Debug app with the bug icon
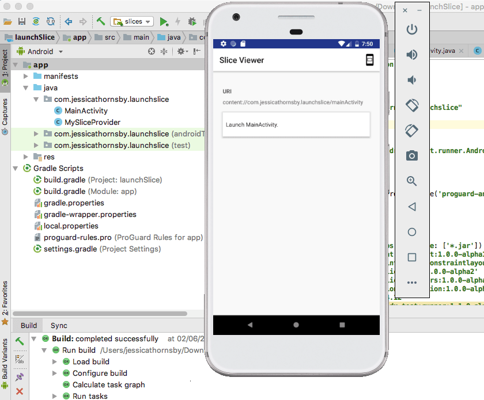 pyautogui.click(x=192, y=21)
